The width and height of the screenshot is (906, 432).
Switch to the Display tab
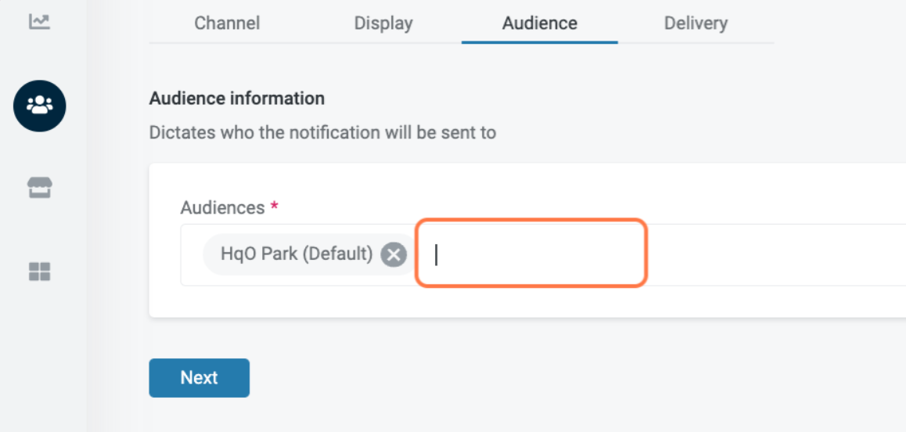383,23
